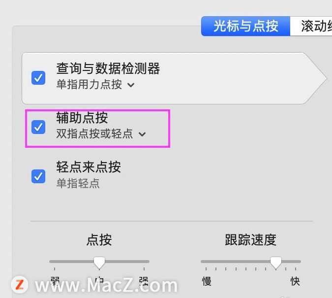Click the 双指点按或轻点 option text
This screenshot has width=332, height=298.
[x=94, y=133]
